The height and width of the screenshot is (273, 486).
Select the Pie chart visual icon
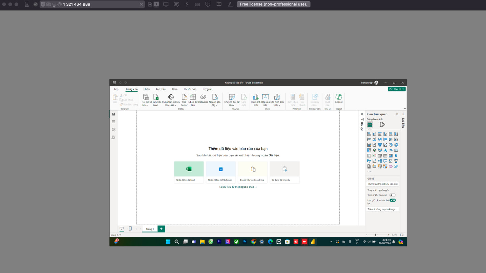click(390, 145)
